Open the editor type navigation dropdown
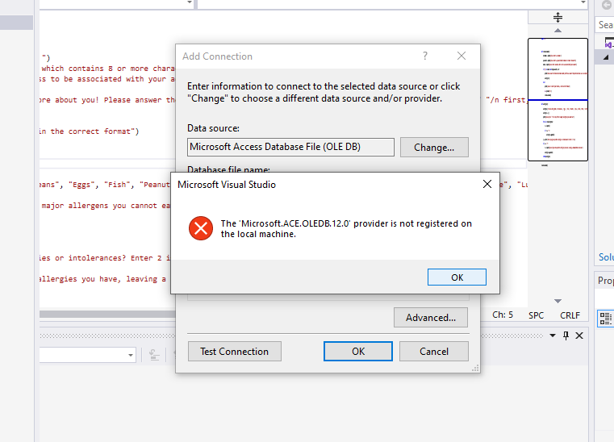Screen dimensions: 614x442 click(x=190, y=2)
